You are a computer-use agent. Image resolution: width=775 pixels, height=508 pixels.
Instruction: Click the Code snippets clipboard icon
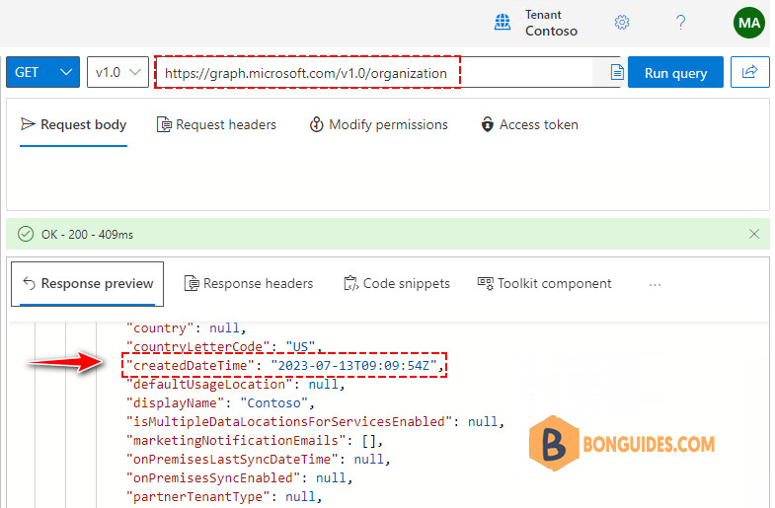[x=350, y=284]
